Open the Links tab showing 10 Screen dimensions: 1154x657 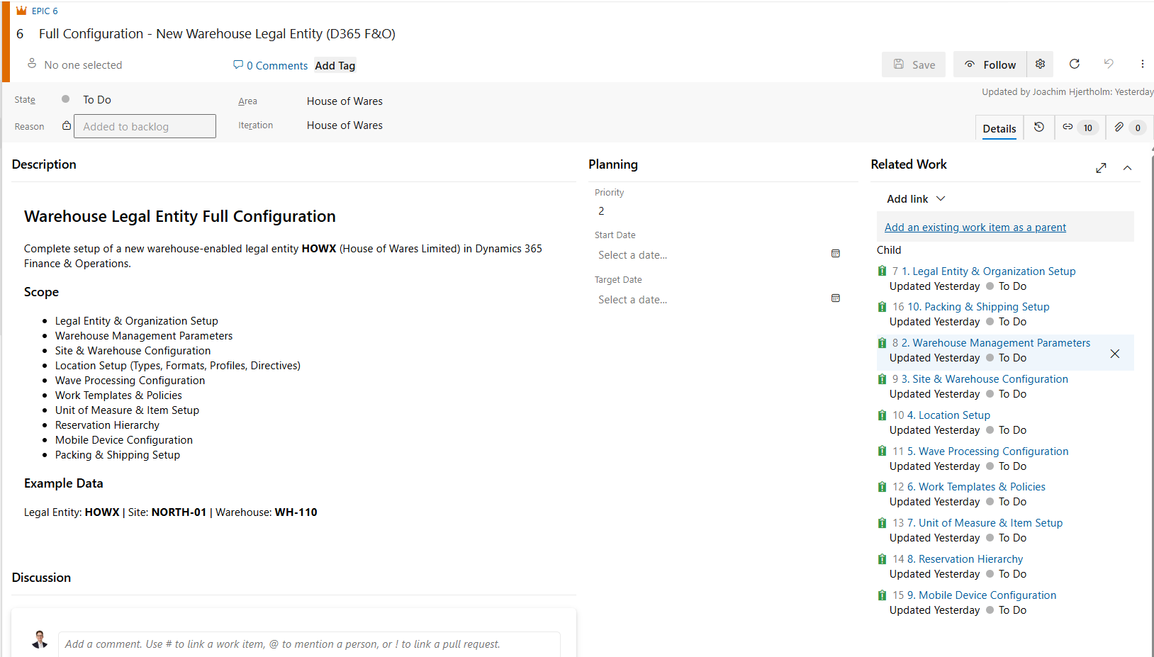point(1077,128)
